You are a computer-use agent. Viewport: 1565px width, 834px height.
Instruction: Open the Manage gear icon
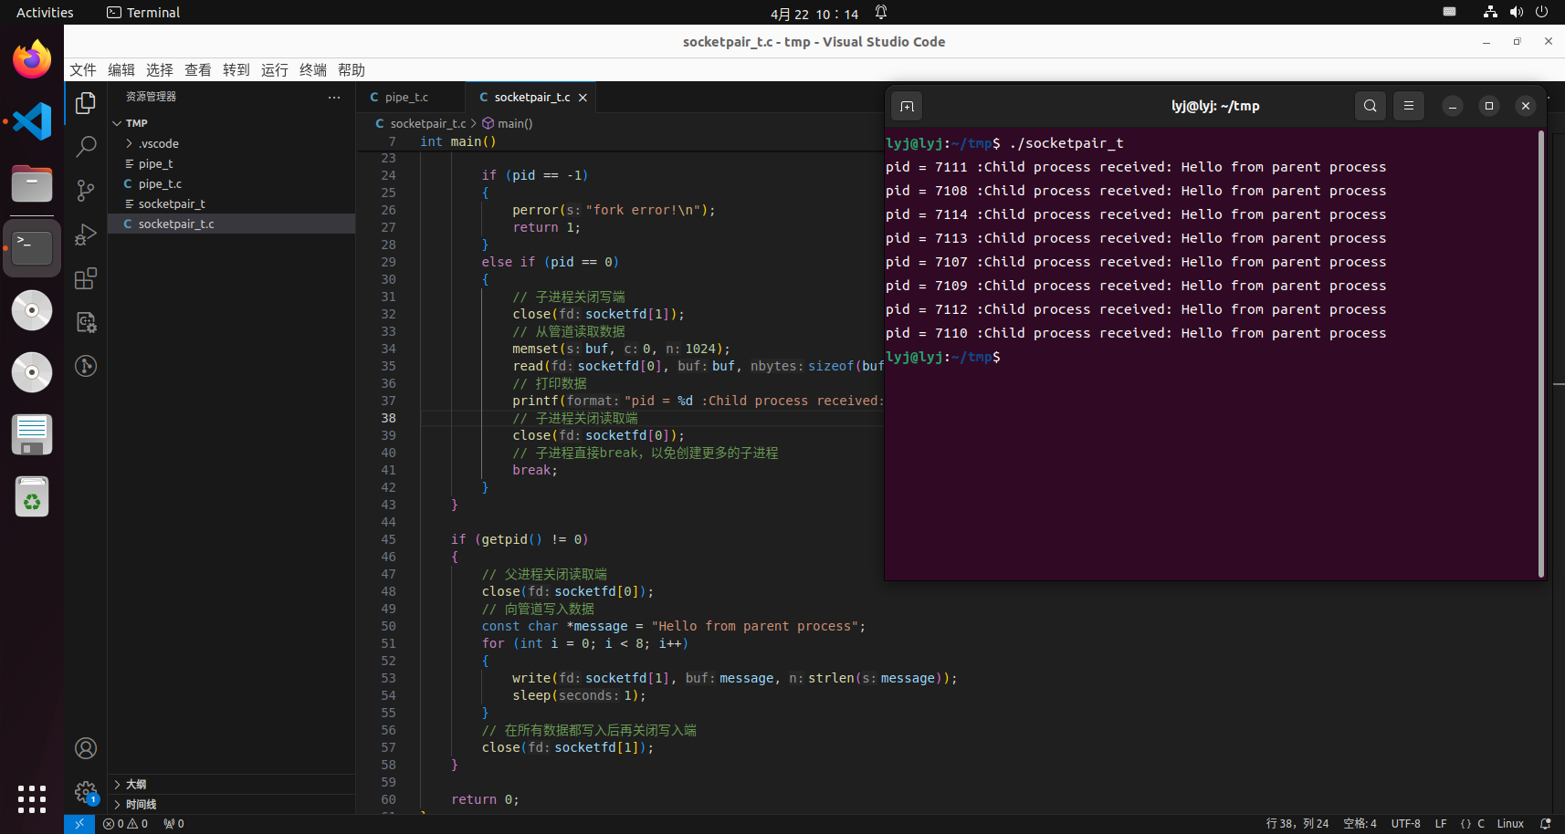(x=86, y=792)
